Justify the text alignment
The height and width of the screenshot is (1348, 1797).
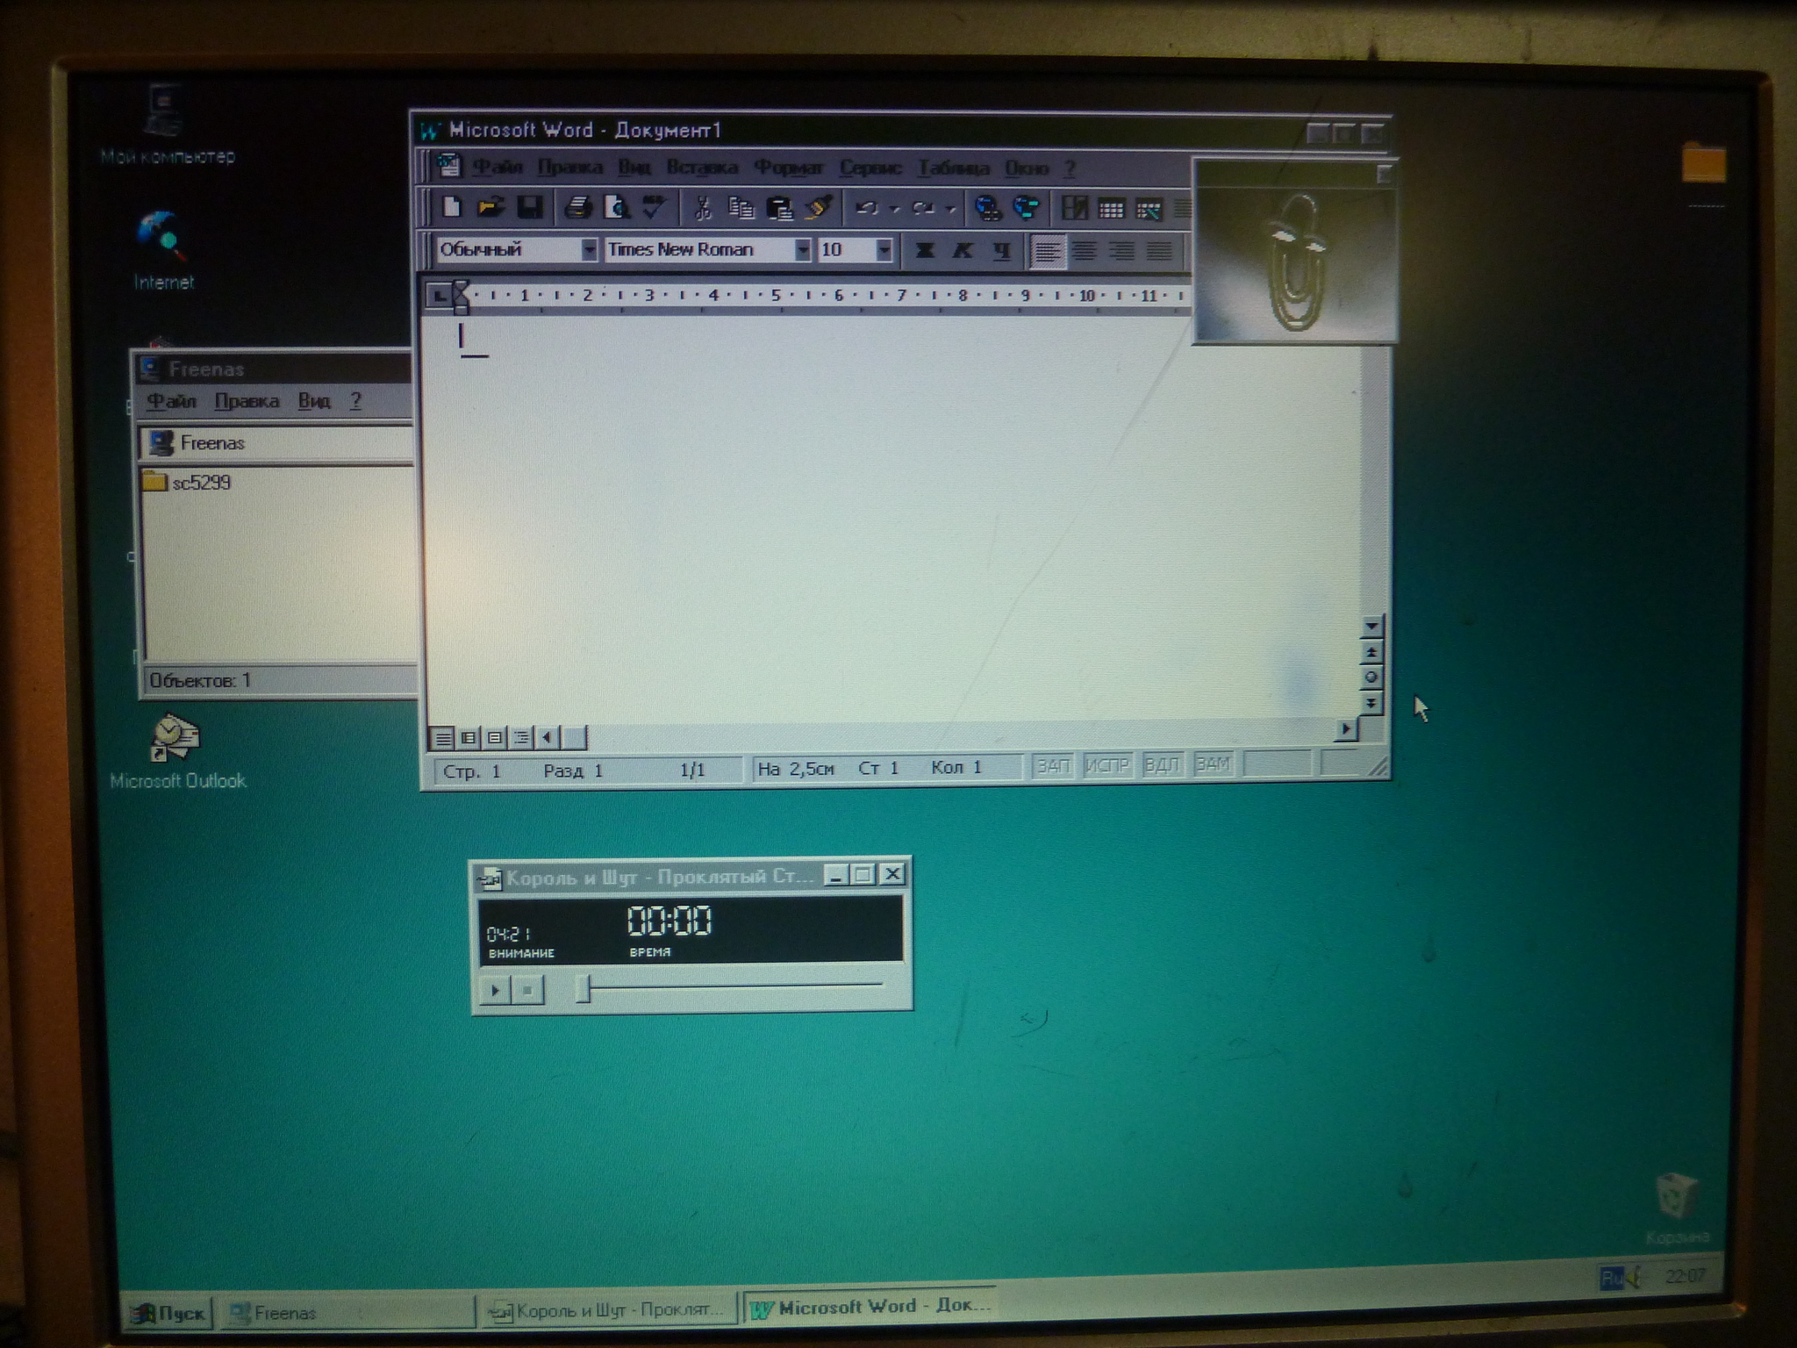tap(1160, 252)
